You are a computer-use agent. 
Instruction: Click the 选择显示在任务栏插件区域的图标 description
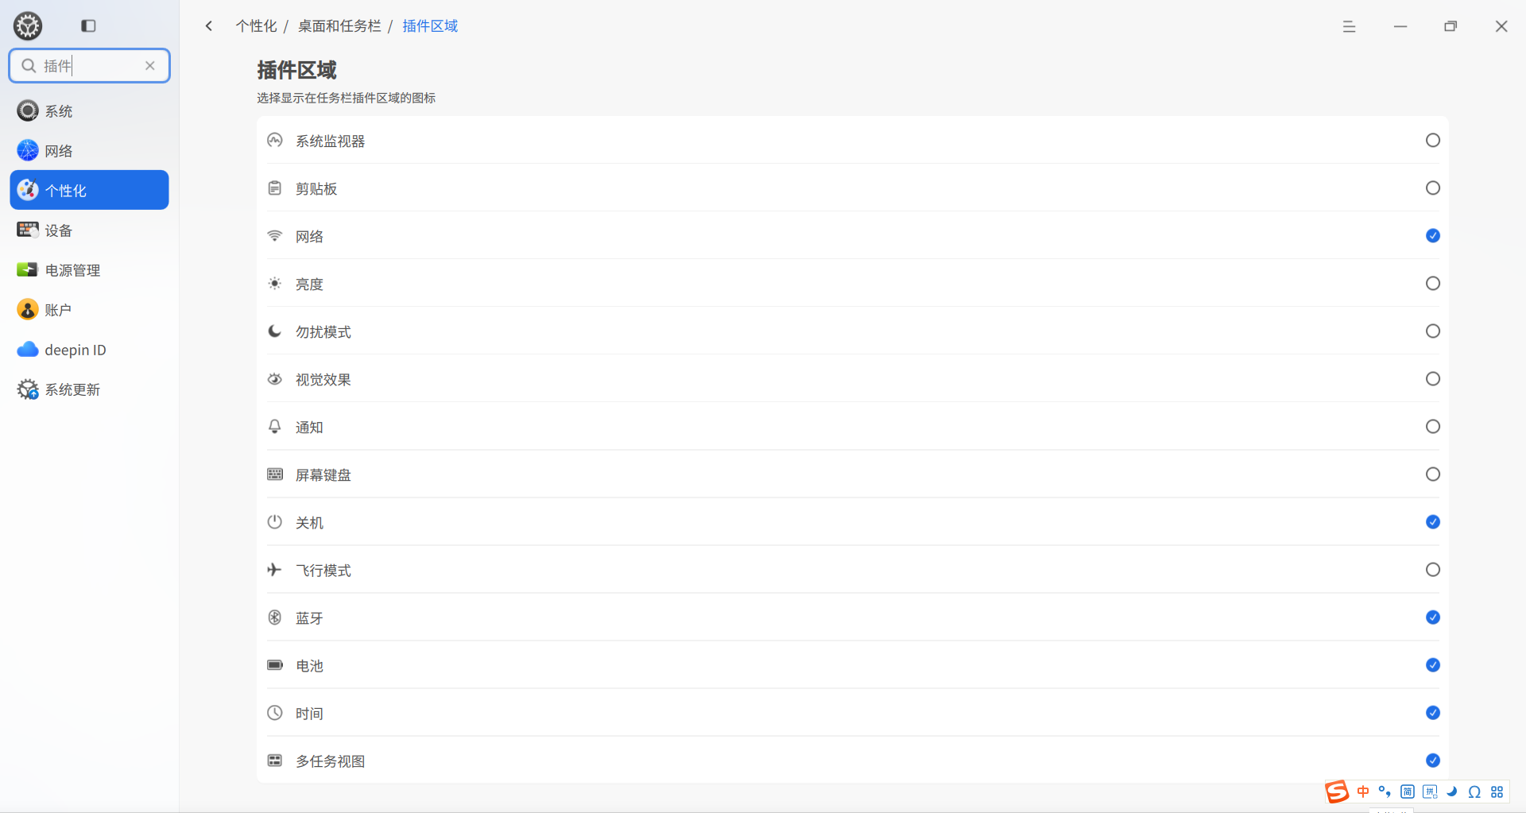[x=346, y=98]
